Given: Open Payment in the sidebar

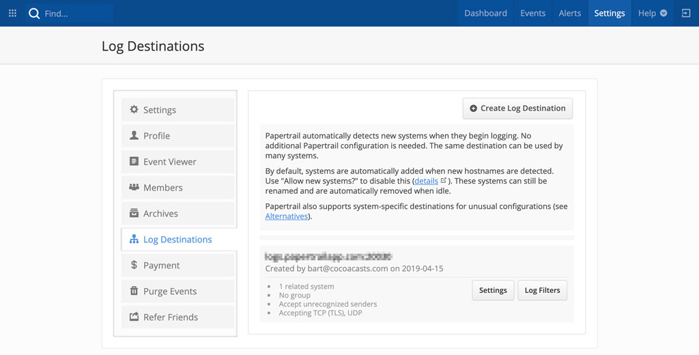Looking at the screenshot, I should click(178, 266).
